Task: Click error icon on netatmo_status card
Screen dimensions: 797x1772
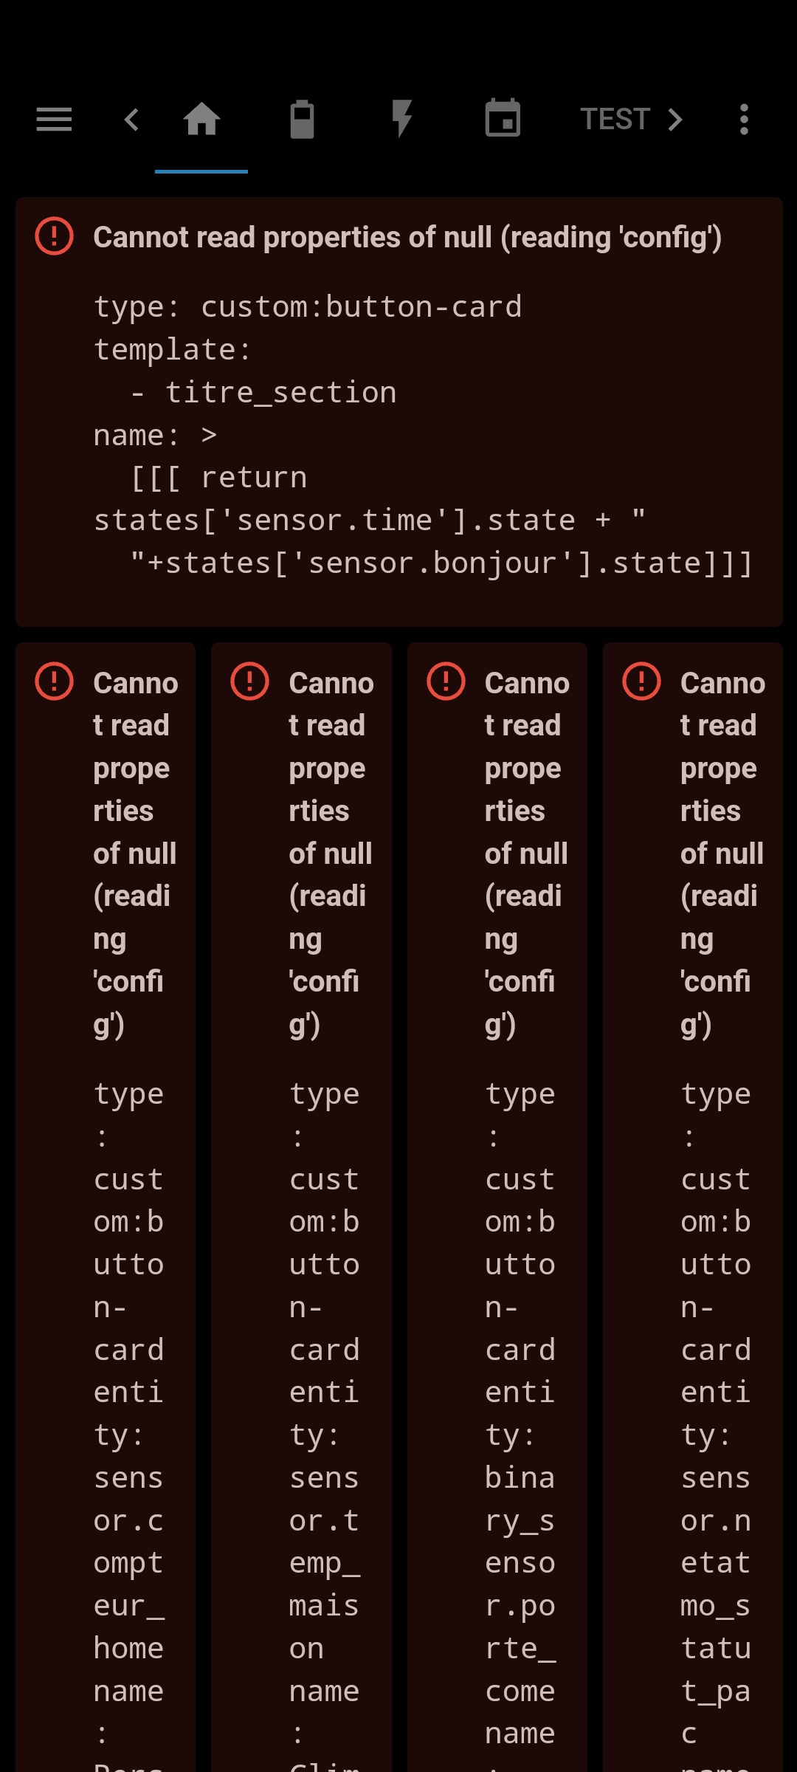Action: 641,681
